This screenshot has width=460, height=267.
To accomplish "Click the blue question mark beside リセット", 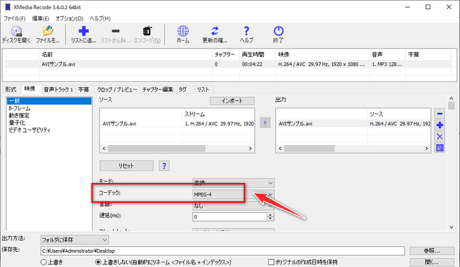I will [164, 165].
